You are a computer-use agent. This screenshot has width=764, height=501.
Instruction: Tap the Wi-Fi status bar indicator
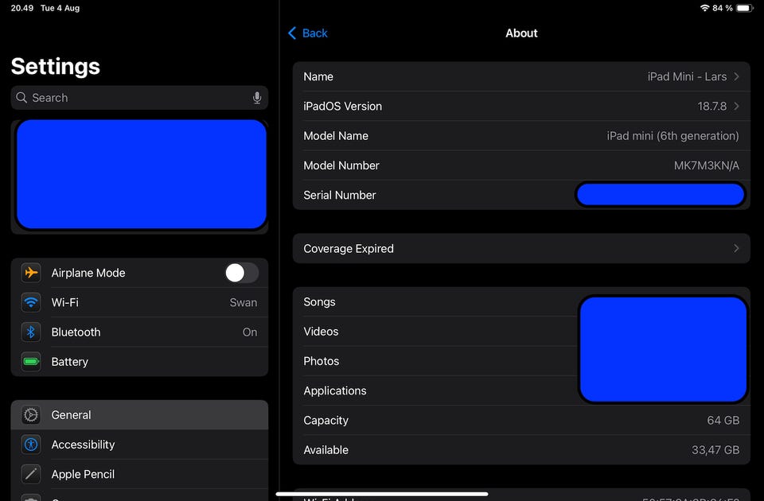[x=704, y=8]
